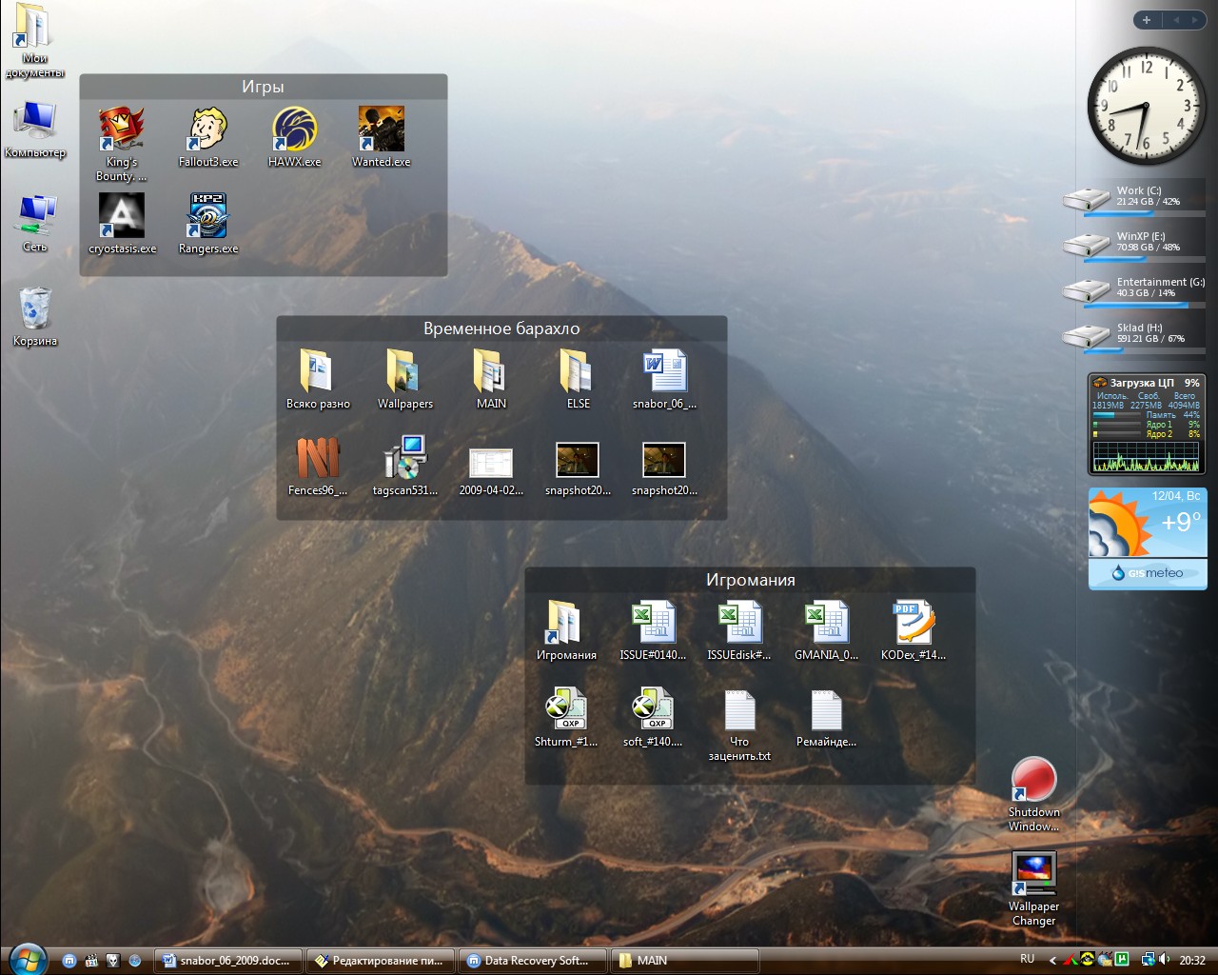This screenshot has height=975, width=1218.
Task: Follow the GISmeteo link
Action: (x=1148, y=573)
